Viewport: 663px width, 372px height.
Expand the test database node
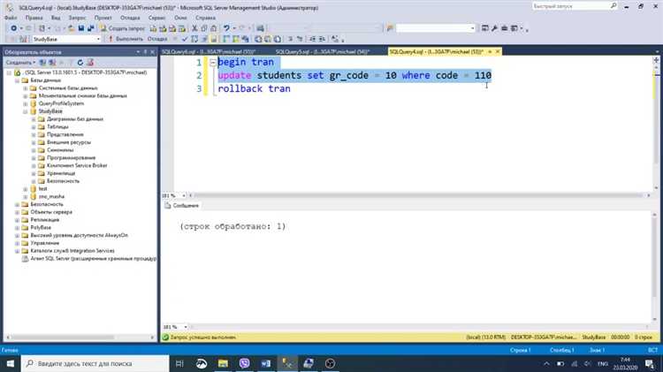point(26,189)
